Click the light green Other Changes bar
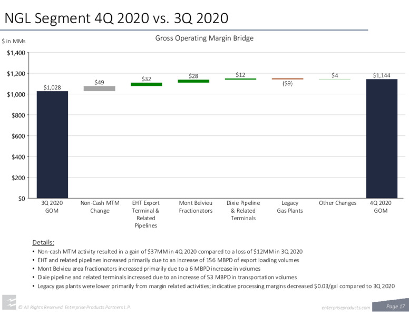Screen dimensions: 409x316 (335, 79)
